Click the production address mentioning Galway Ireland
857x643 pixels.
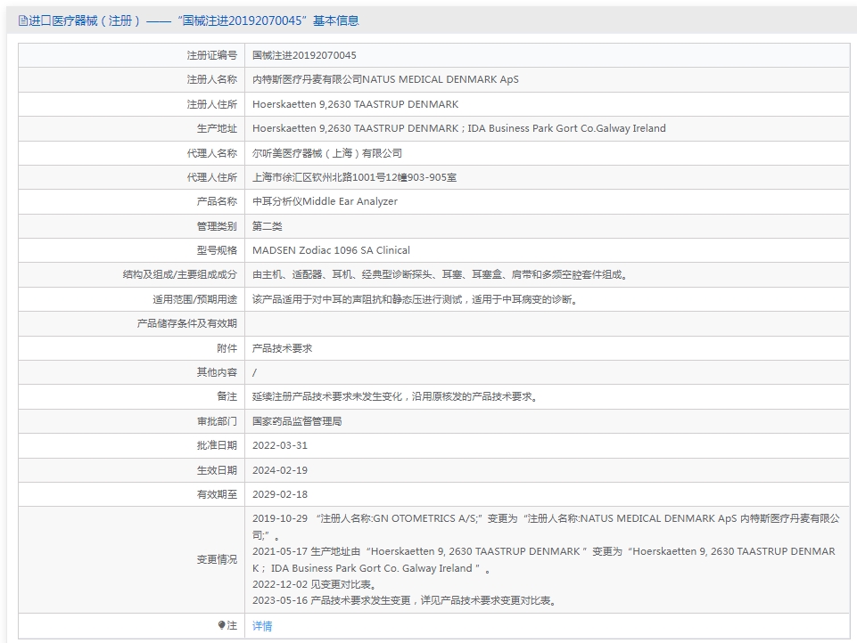point(459,128)
